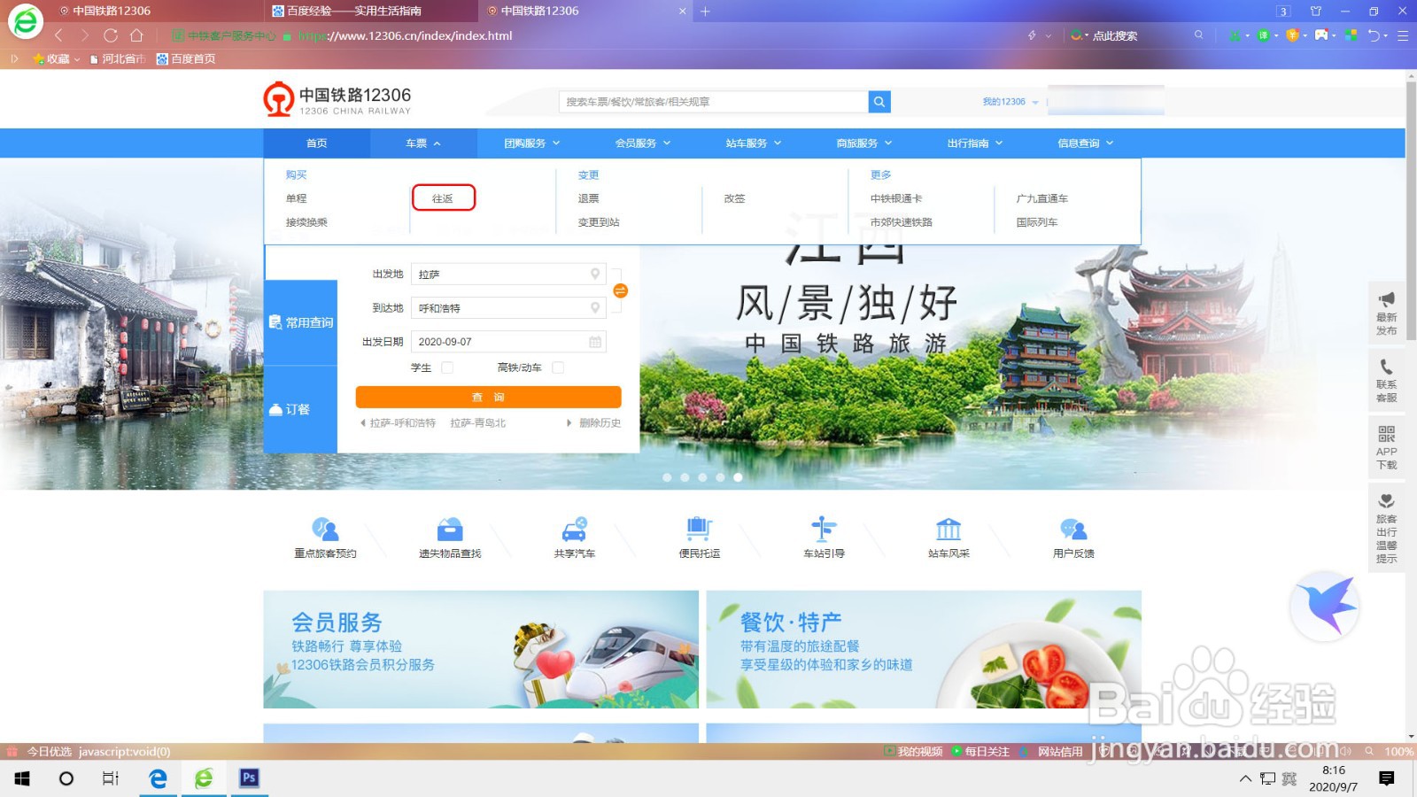The width and height of the screenshot is (1417, 797).
Task: Open 便民托运 service icon
Action: [x=700, y=530]
